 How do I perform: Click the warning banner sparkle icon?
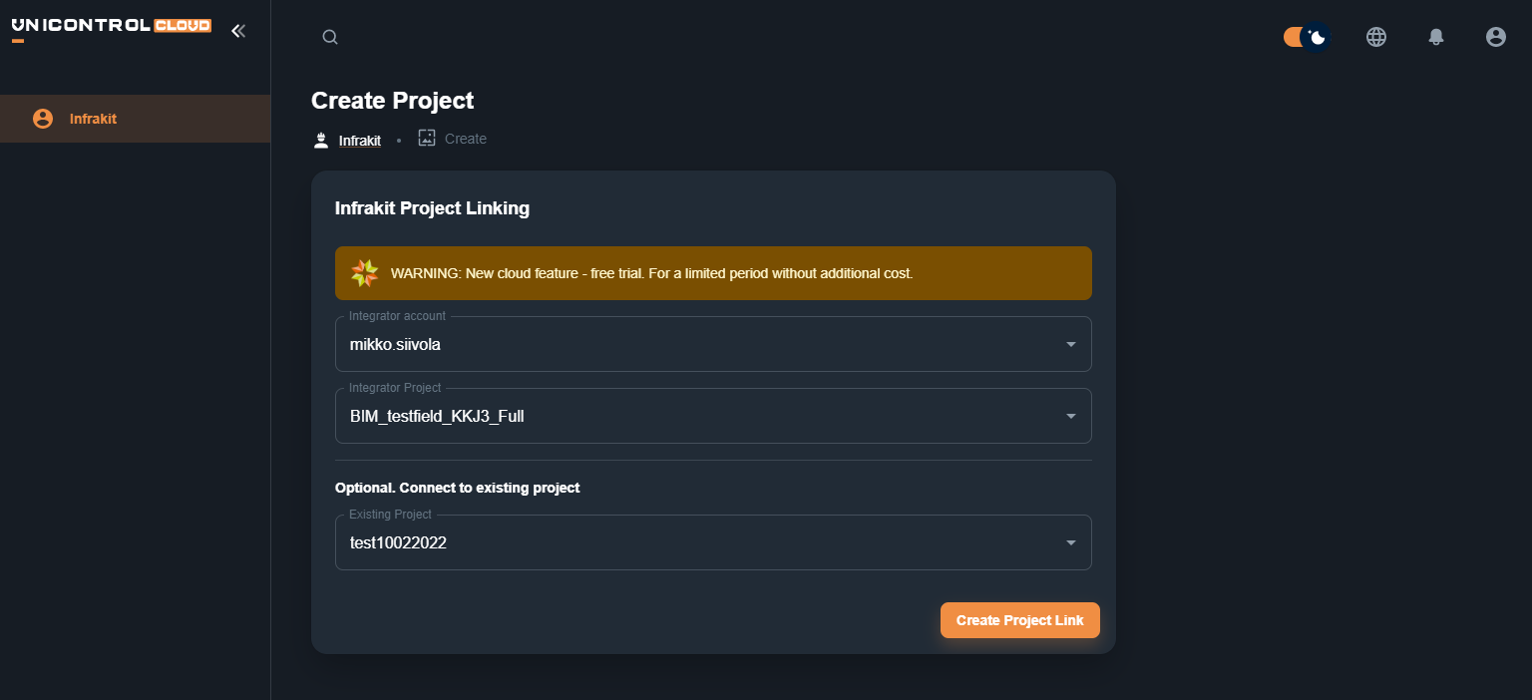click(x=365, y=273)
